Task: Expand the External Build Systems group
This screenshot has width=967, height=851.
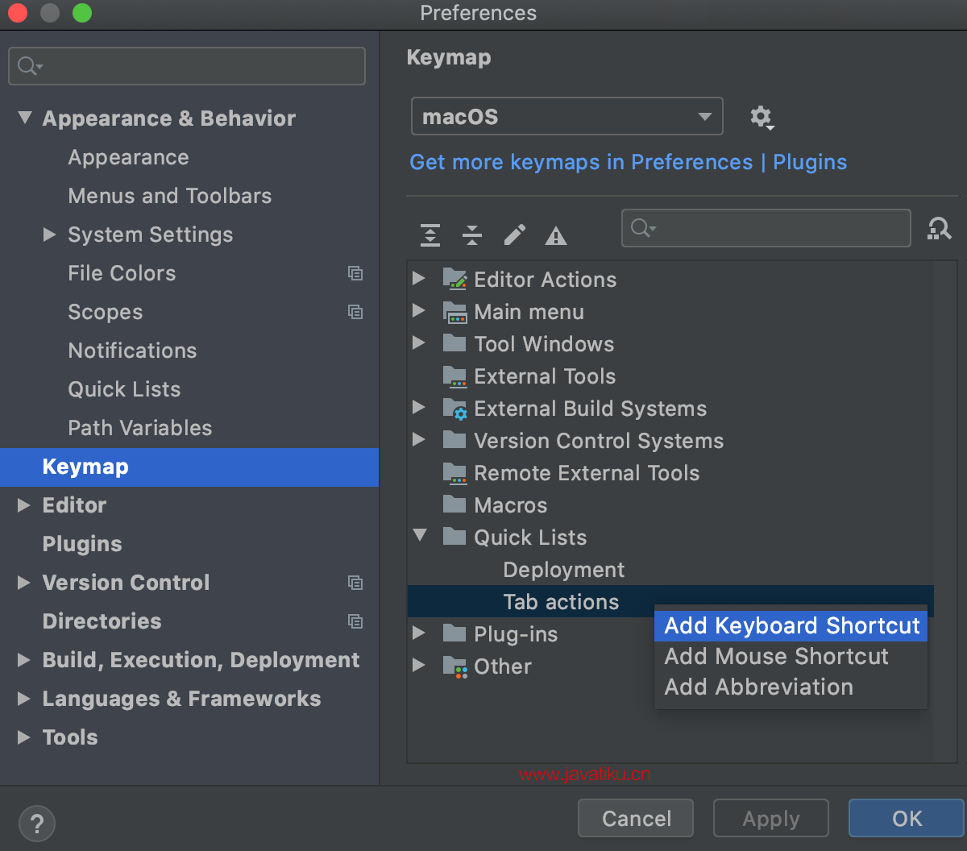Action: pyautogui.click(x=419, y=408)
